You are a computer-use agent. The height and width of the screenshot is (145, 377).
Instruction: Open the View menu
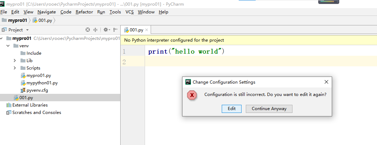coord(28,12)
